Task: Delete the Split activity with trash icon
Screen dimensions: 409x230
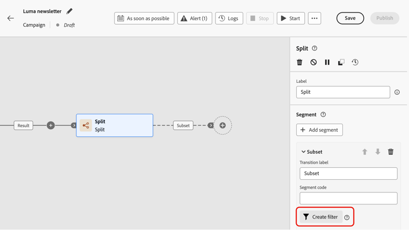Action: tap(299, 62)
